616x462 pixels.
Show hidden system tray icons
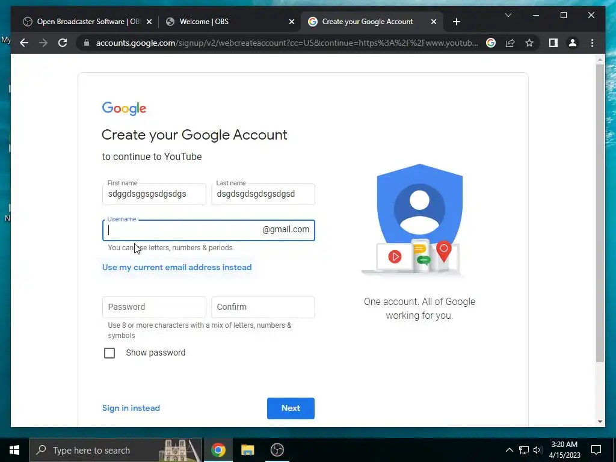pos(509,450)
